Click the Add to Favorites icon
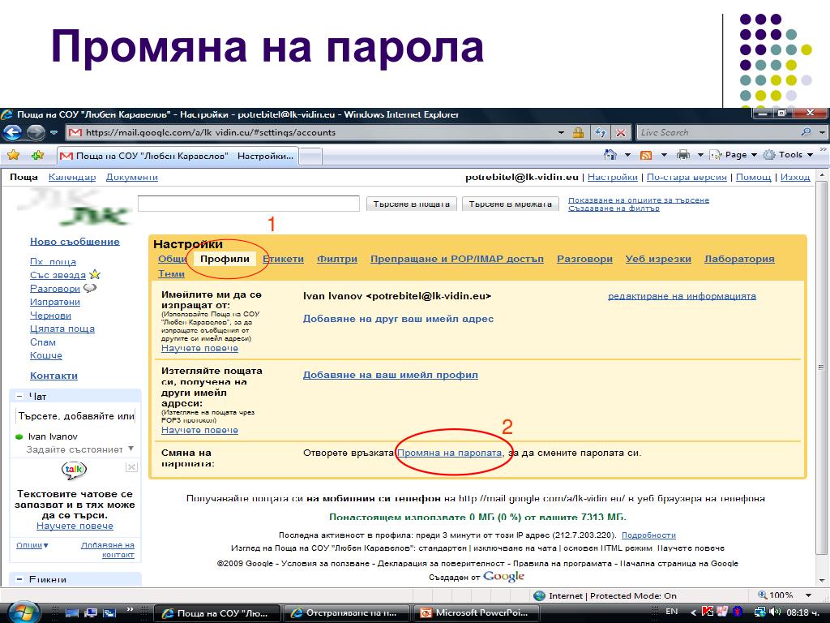The height and width of the screenshot is (623, 830). click(x=38, y=155)
